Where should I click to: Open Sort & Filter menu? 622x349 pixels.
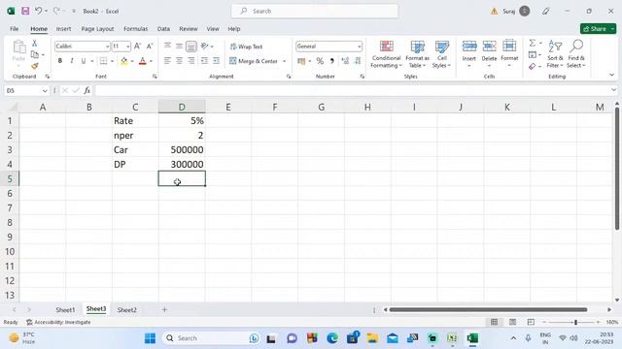(555, 54)
